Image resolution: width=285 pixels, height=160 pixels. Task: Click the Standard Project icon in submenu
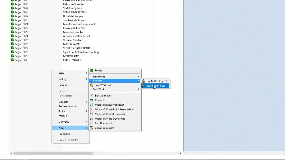point(143,86)
